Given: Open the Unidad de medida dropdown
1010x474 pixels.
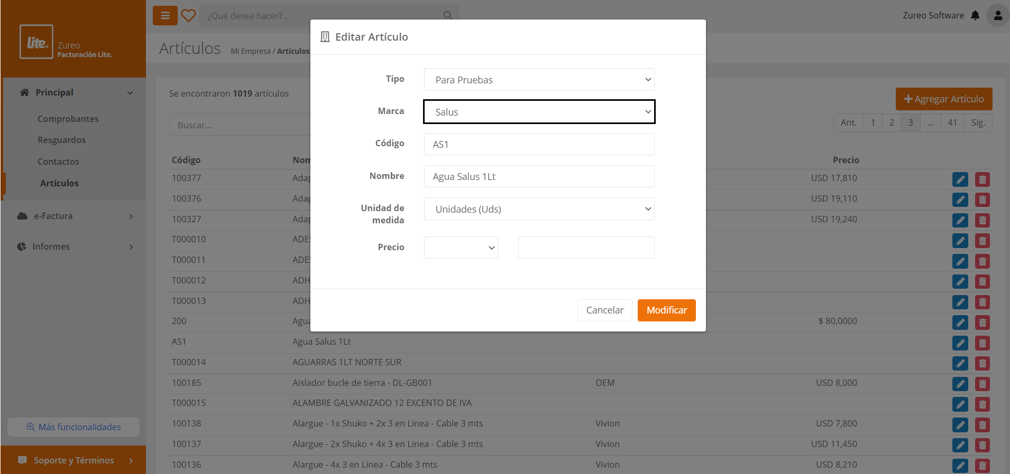Looking at the screenshot, I should click(x=539, y=209).
